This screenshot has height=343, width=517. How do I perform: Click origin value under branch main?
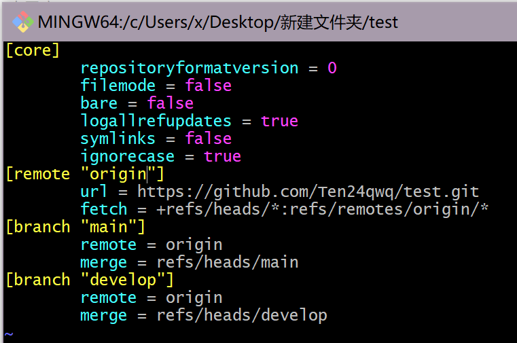coord(194,245)
